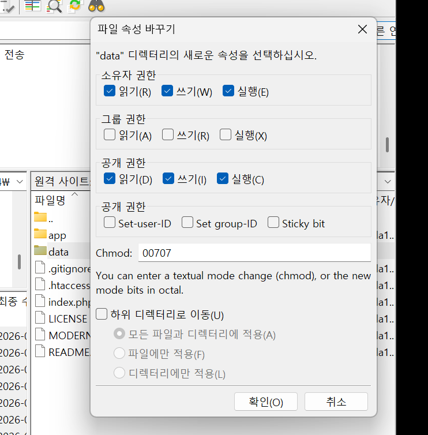Enable group execute permission 실행(X)

tap(225, 134)
